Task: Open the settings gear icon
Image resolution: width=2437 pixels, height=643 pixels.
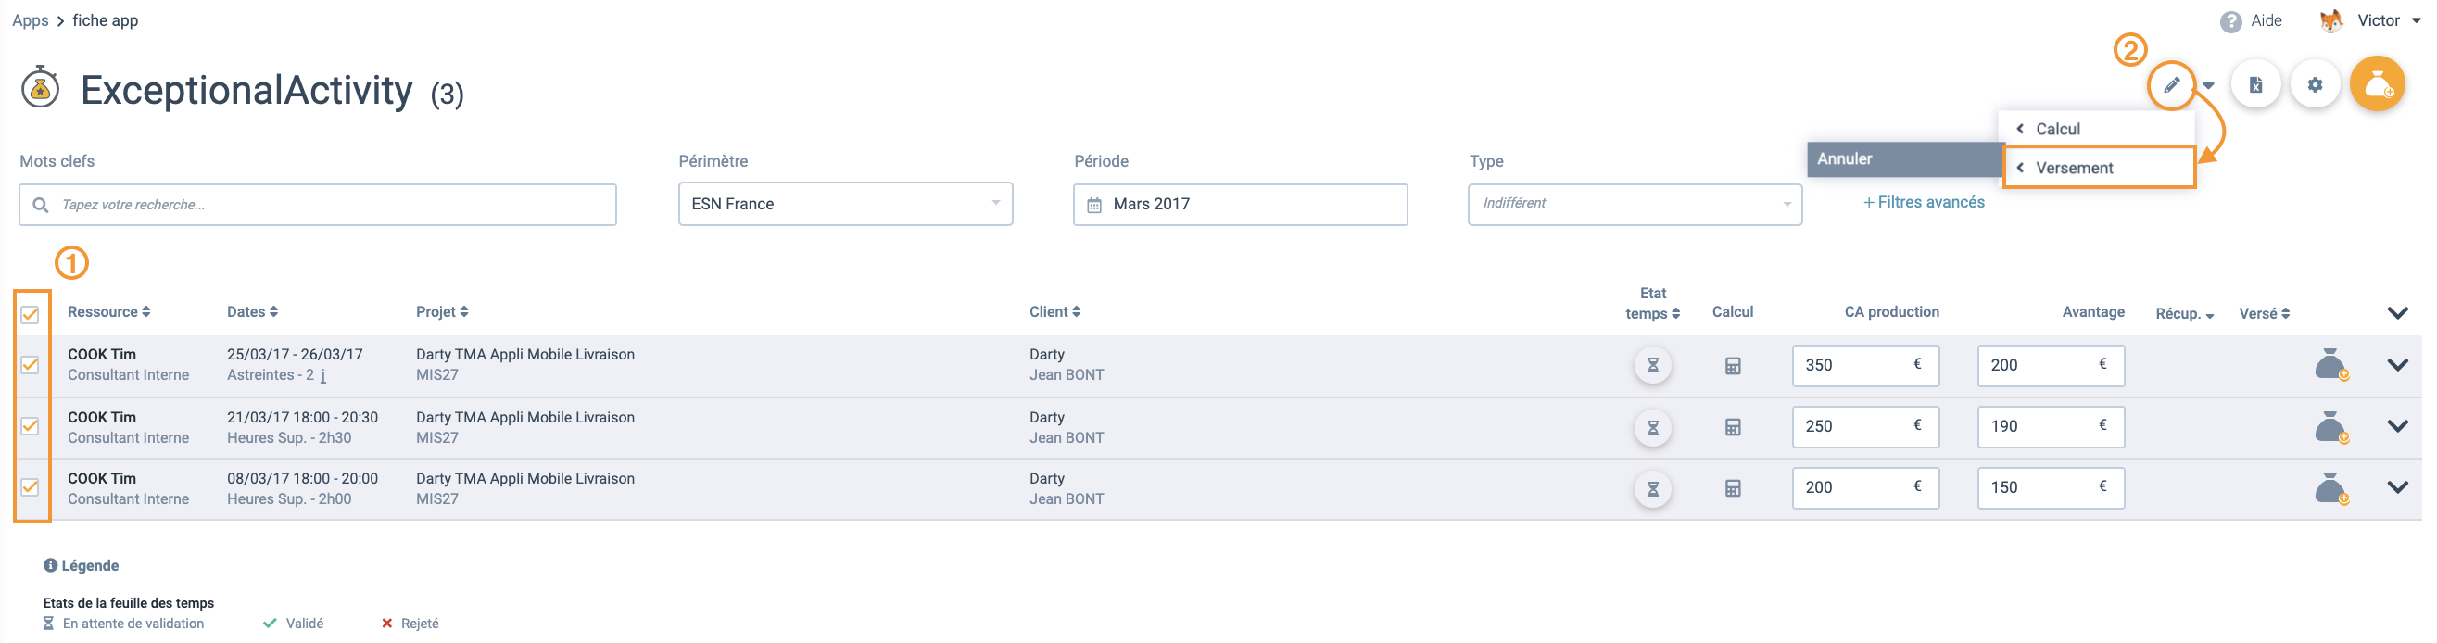Action: pos(2315,85)
